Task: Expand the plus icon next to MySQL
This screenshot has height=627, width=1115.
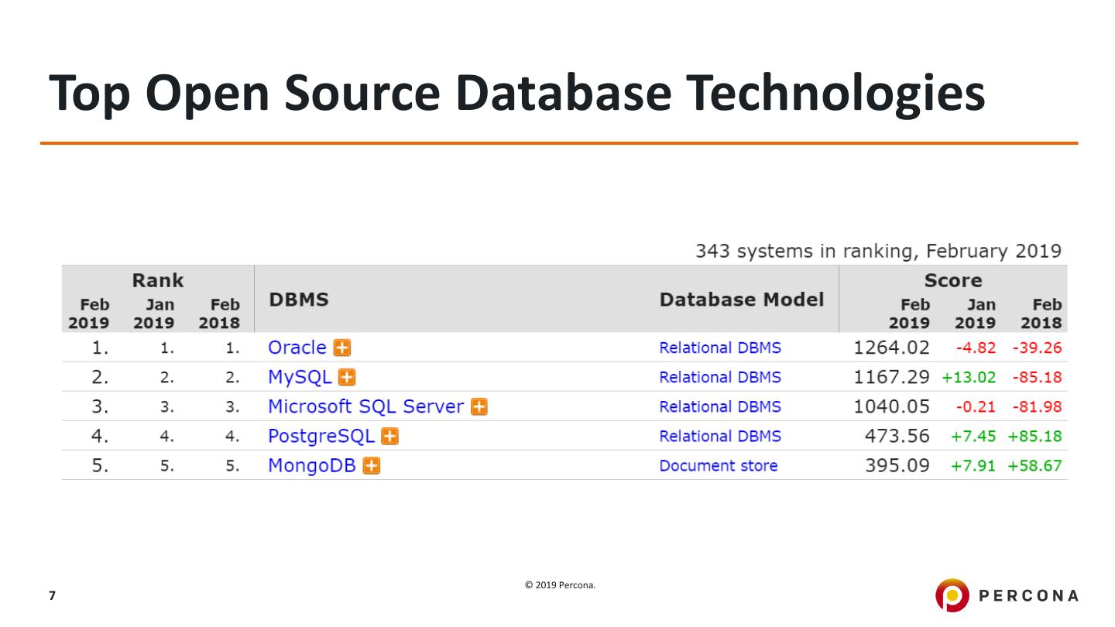Action: click(x=347, y=378)
